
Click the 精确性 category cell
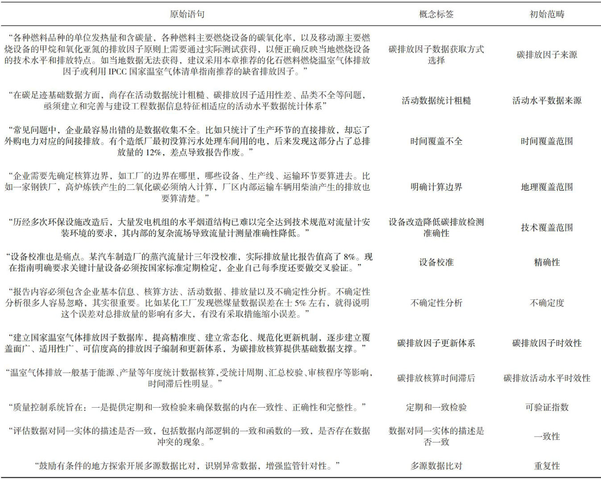point(547,263)
